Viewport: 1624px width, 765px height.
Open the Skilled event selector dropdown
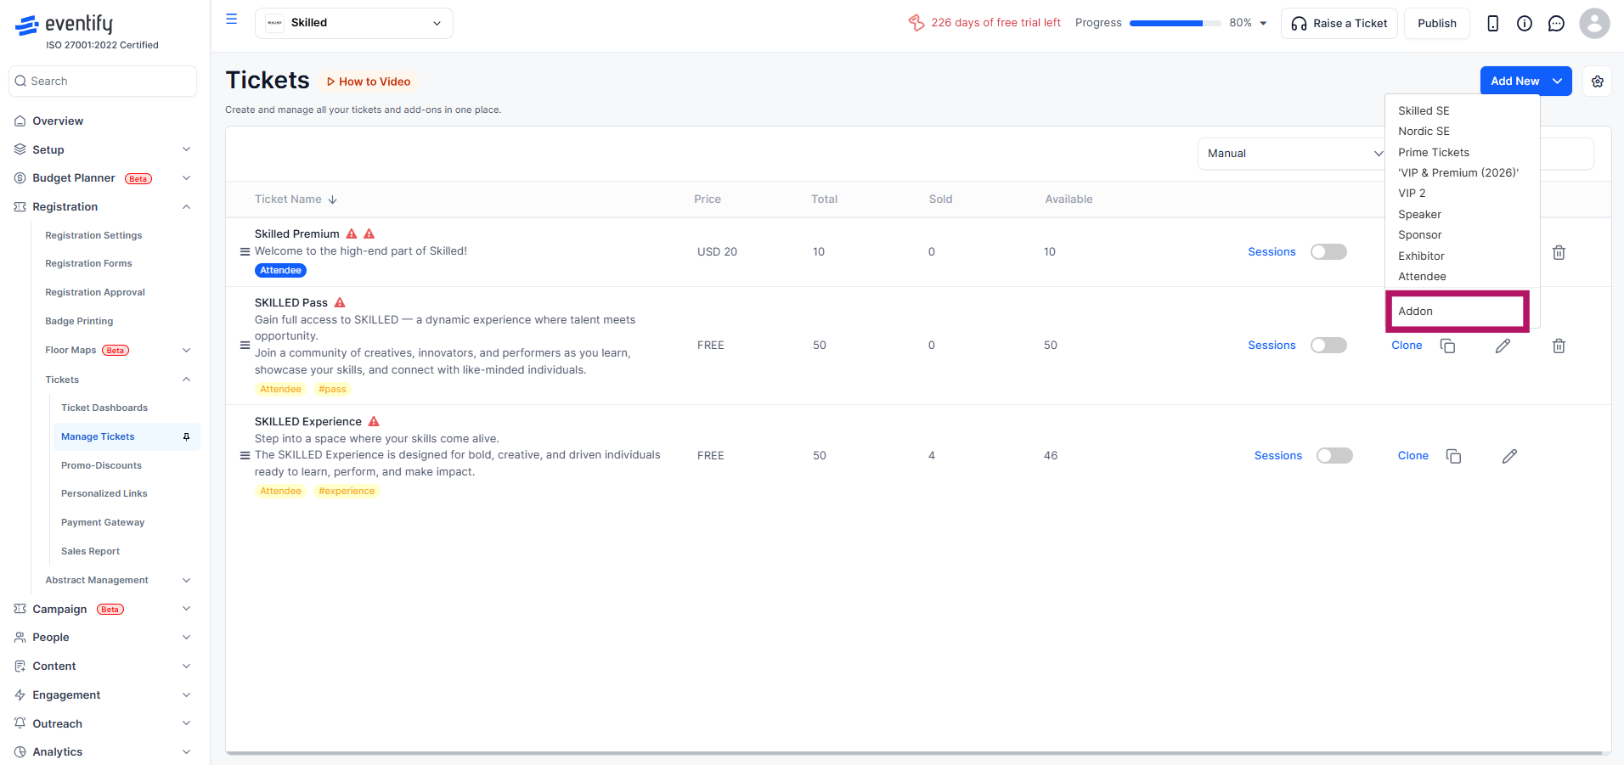pyautogui.click(x=354, y=23)
